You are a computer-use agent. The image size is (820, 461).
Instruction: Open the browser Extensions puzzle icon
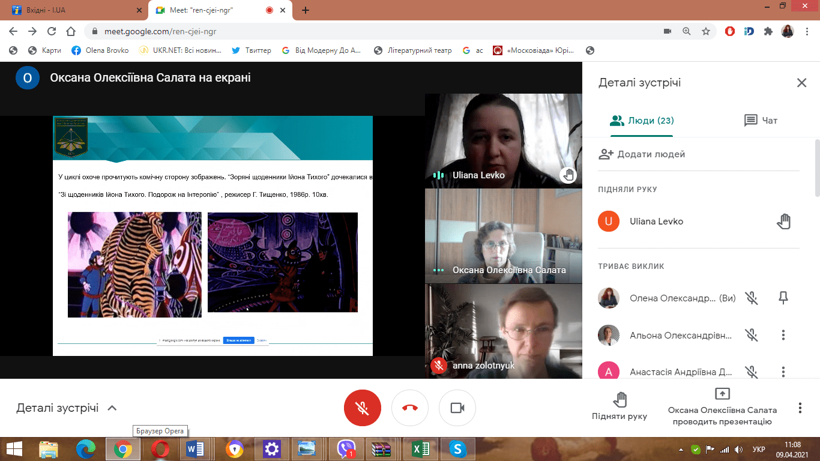pos(768,31)
